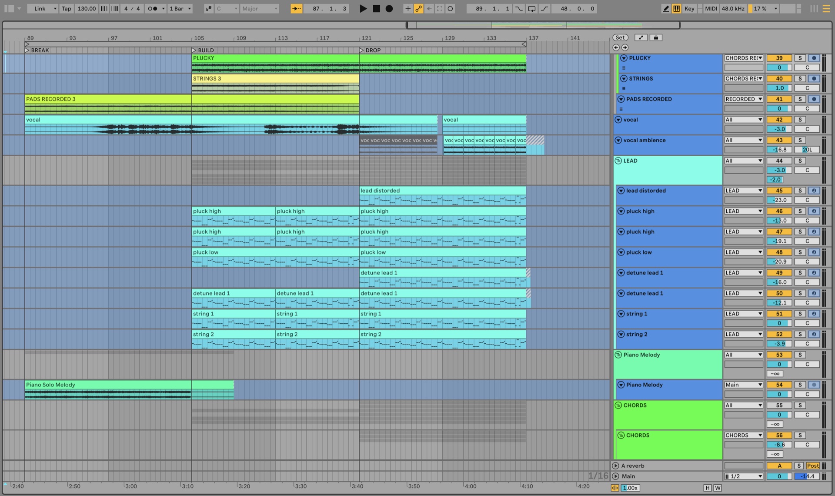
Task: Toggle Automation Mode icon beside Set
Action: point(641,37)
